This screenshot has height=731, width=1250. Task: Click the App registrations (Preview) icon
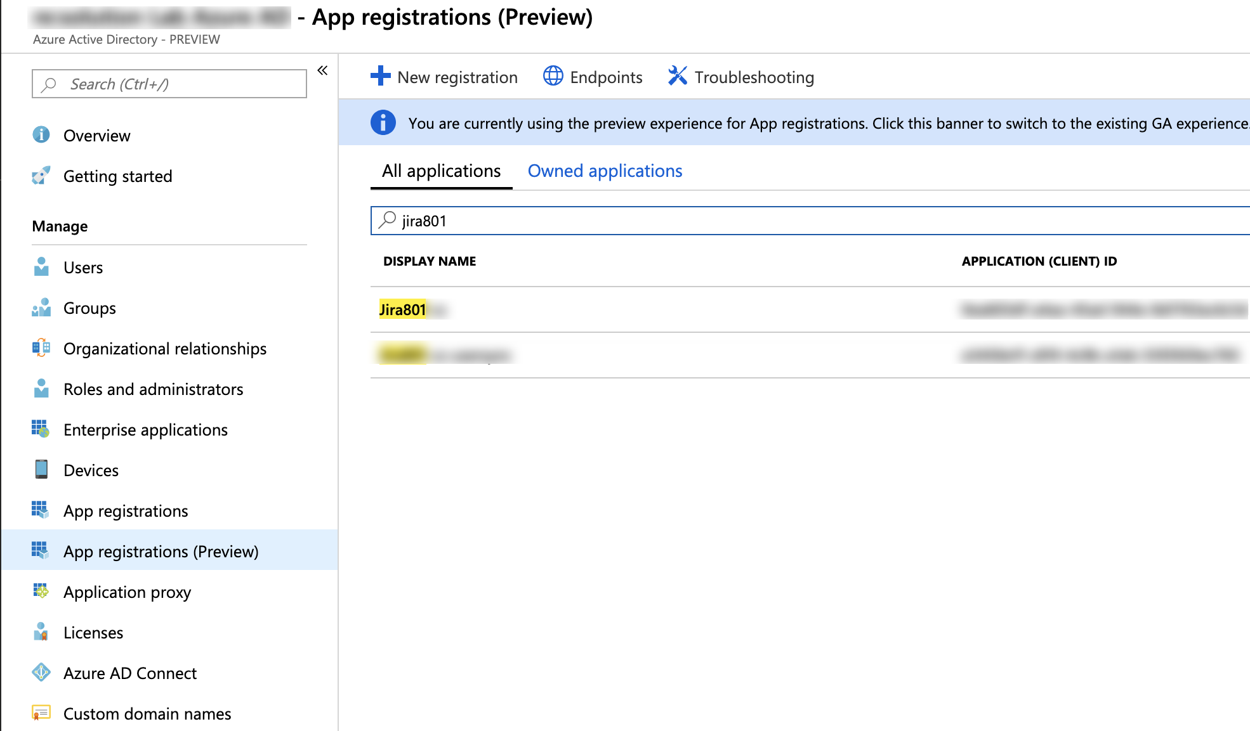[41, 551]
